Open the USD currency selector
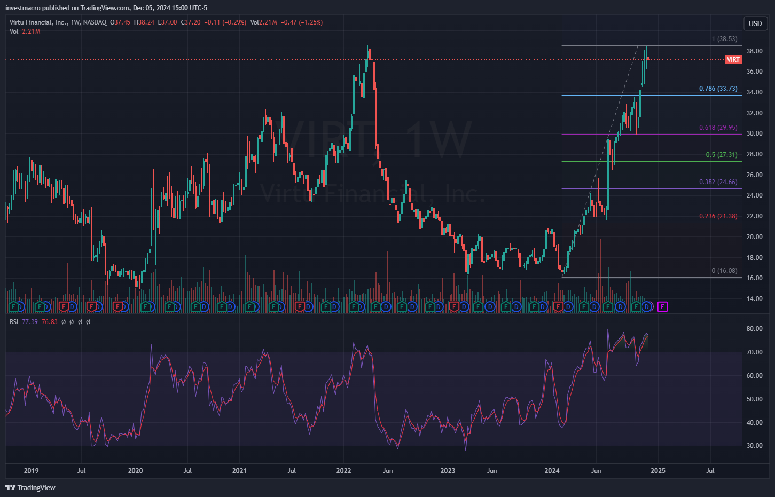 tap(755, 23)
